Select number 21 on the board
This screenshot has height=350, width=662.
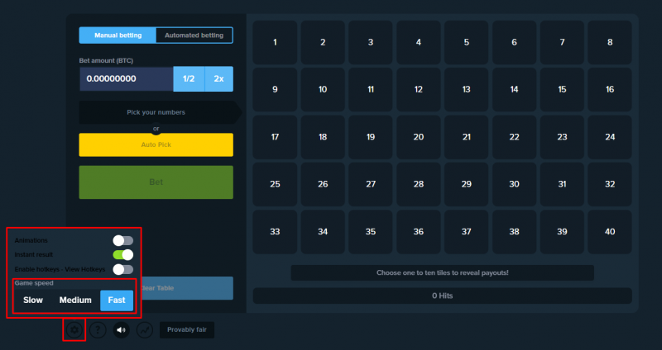tap(466, 137)
